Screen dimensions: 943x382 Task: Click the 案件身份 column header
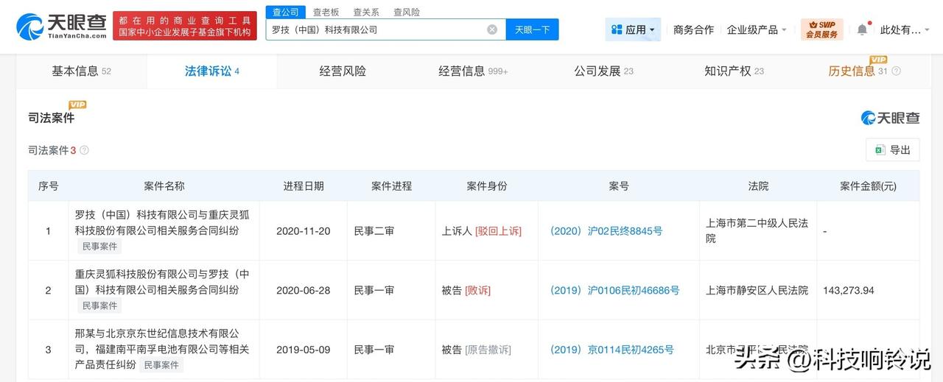coord(486,186)
